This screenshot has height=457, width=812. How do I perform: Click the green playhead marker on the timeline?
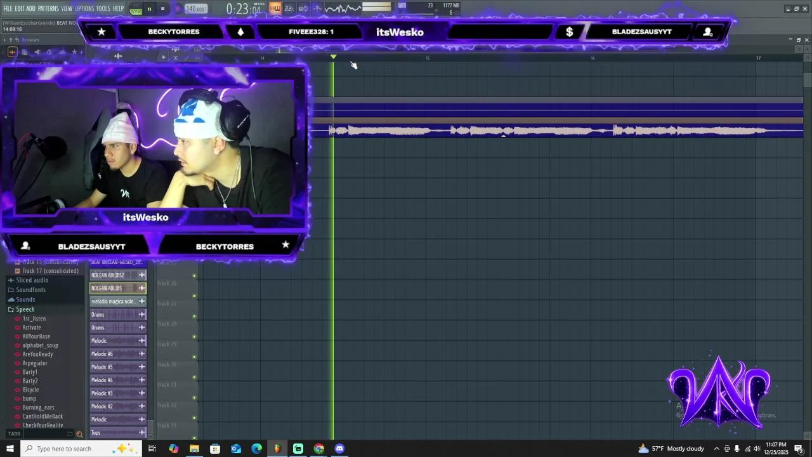click(x=334, y=57)
